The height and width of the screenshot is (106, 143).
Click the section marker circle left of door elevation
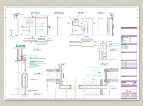coord(68,23)
